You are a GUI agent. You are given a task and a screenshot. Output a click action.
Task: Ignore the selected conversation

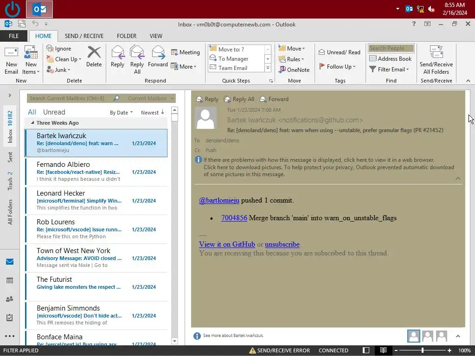[x=59, y=48]
